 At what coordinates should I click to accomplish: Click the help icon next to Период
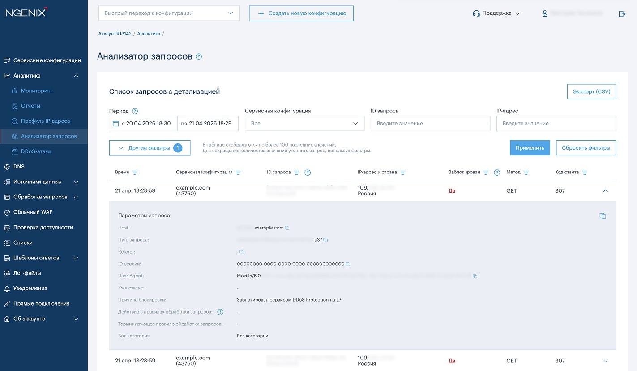135,111
